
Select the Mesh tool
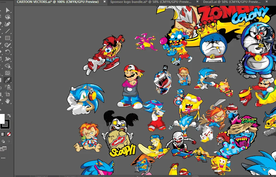coord(8,73)
